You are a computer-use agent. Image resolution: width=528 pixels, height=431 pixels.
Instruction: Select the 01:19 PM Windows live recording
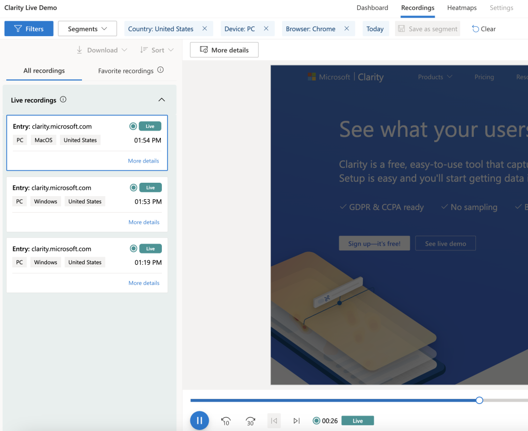(87, 265)
